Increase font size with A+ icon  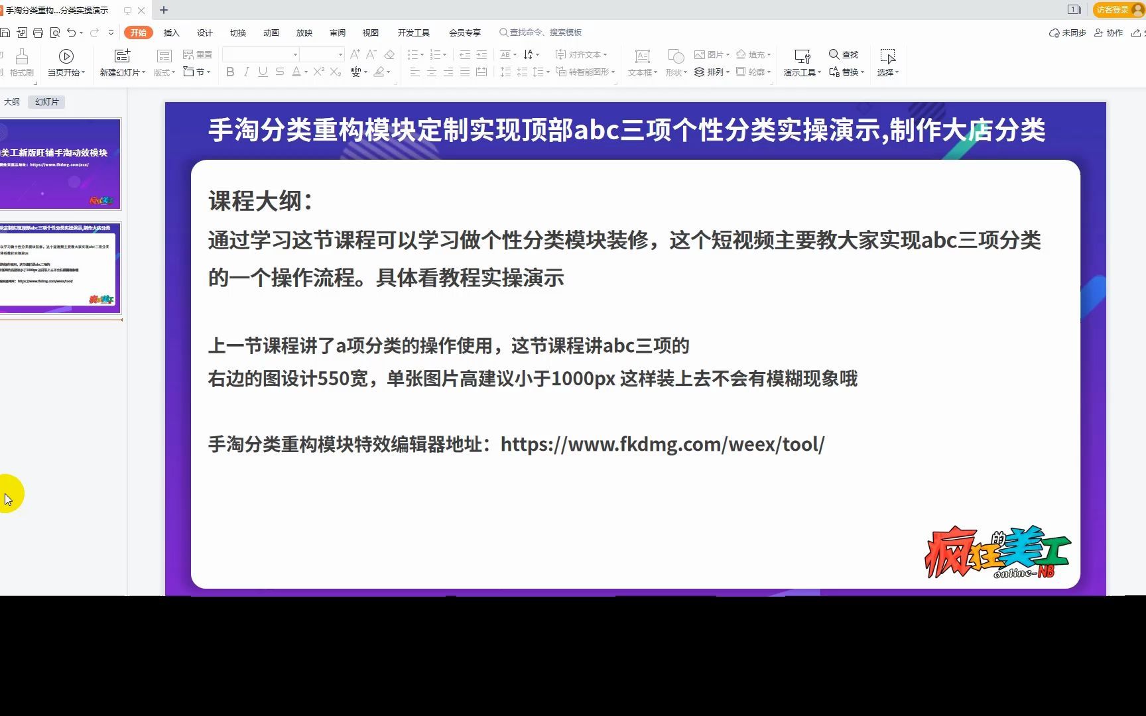pos(355,54)
